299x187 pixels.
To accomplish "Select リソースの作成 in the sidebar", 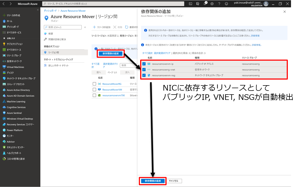I will tap(11, 15).
